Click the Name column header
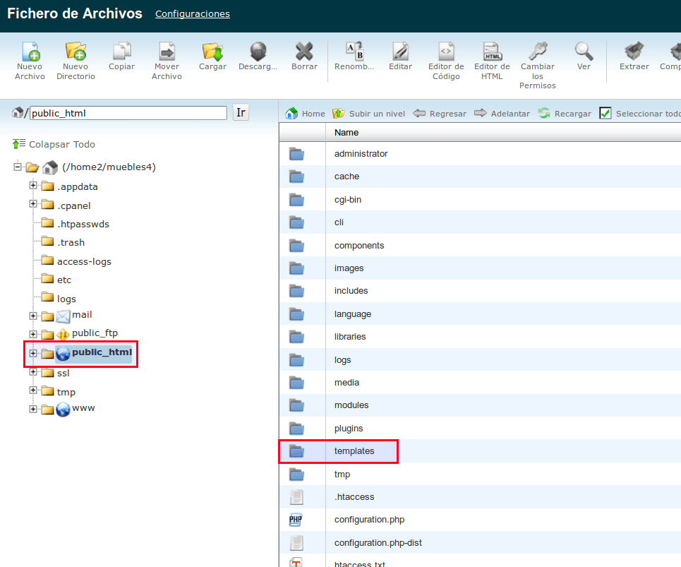 pyautogui.click(x=346, y=133)
